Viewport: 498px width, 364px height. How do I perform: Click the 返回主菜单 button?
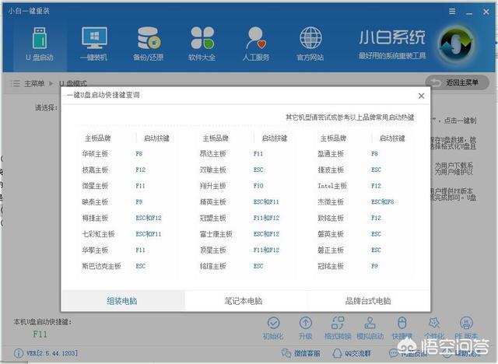457,82
